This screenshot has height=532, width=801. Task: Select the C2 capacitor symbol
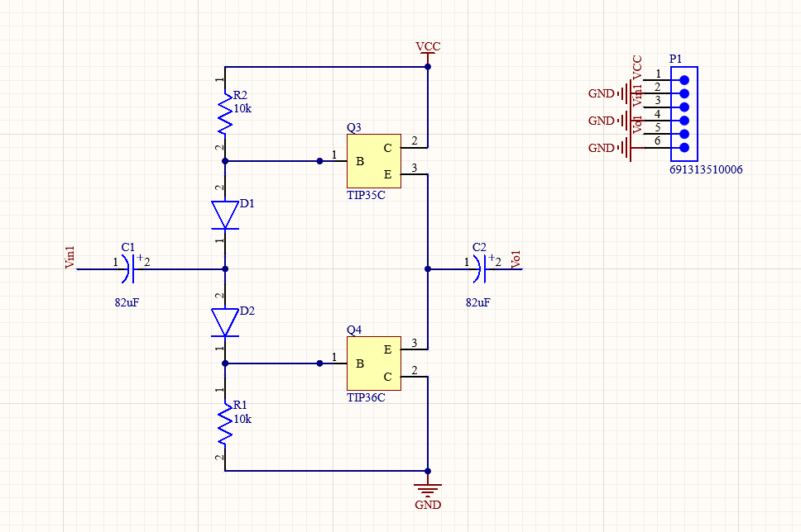click(x=479, y=268)
